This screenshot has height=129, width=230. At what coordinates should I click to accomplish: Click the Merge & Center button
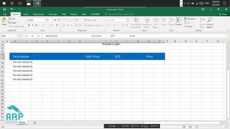pos(93,25)
